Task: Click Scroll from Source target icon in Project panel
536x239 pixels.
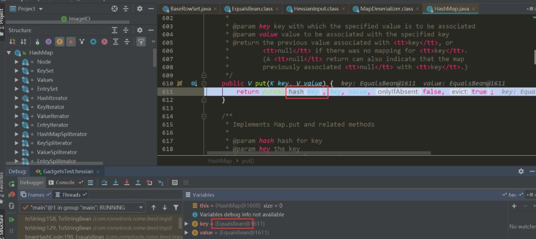Action: (115, 9)
